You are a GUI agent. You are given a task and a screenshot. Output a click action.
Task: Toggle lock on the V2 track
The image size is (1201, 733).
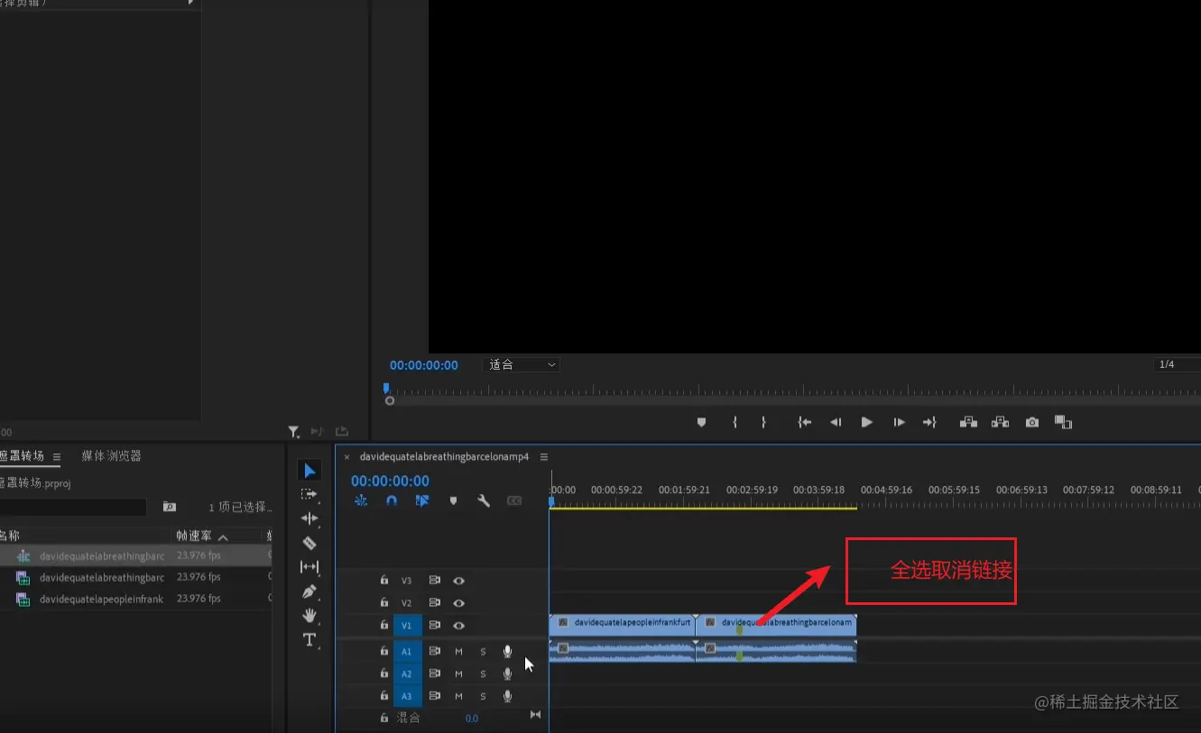pyautogui.click(x=384, y=602)
